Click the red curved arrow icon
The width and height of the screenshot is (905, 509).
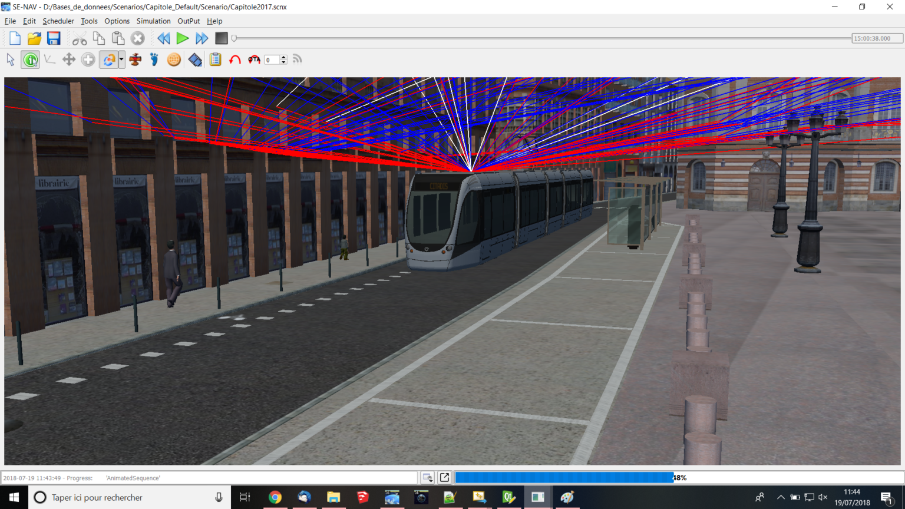234,60
